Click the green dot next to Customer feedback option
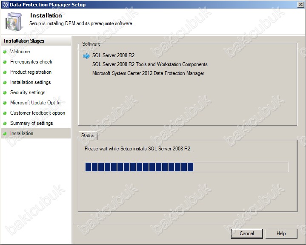Image resolution: width=306 pixels, height=245 pixels. tap(5, 113)
